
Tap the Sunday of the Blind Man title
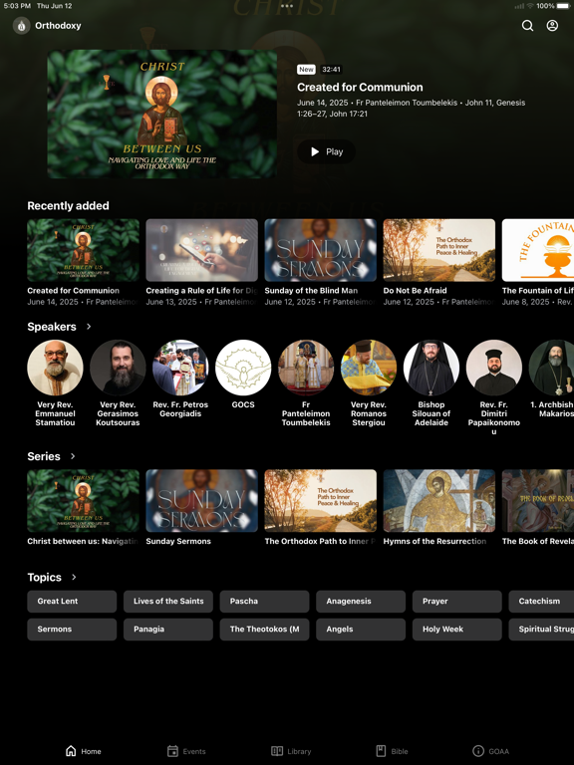pyautogui.click(x=311, y=290)
